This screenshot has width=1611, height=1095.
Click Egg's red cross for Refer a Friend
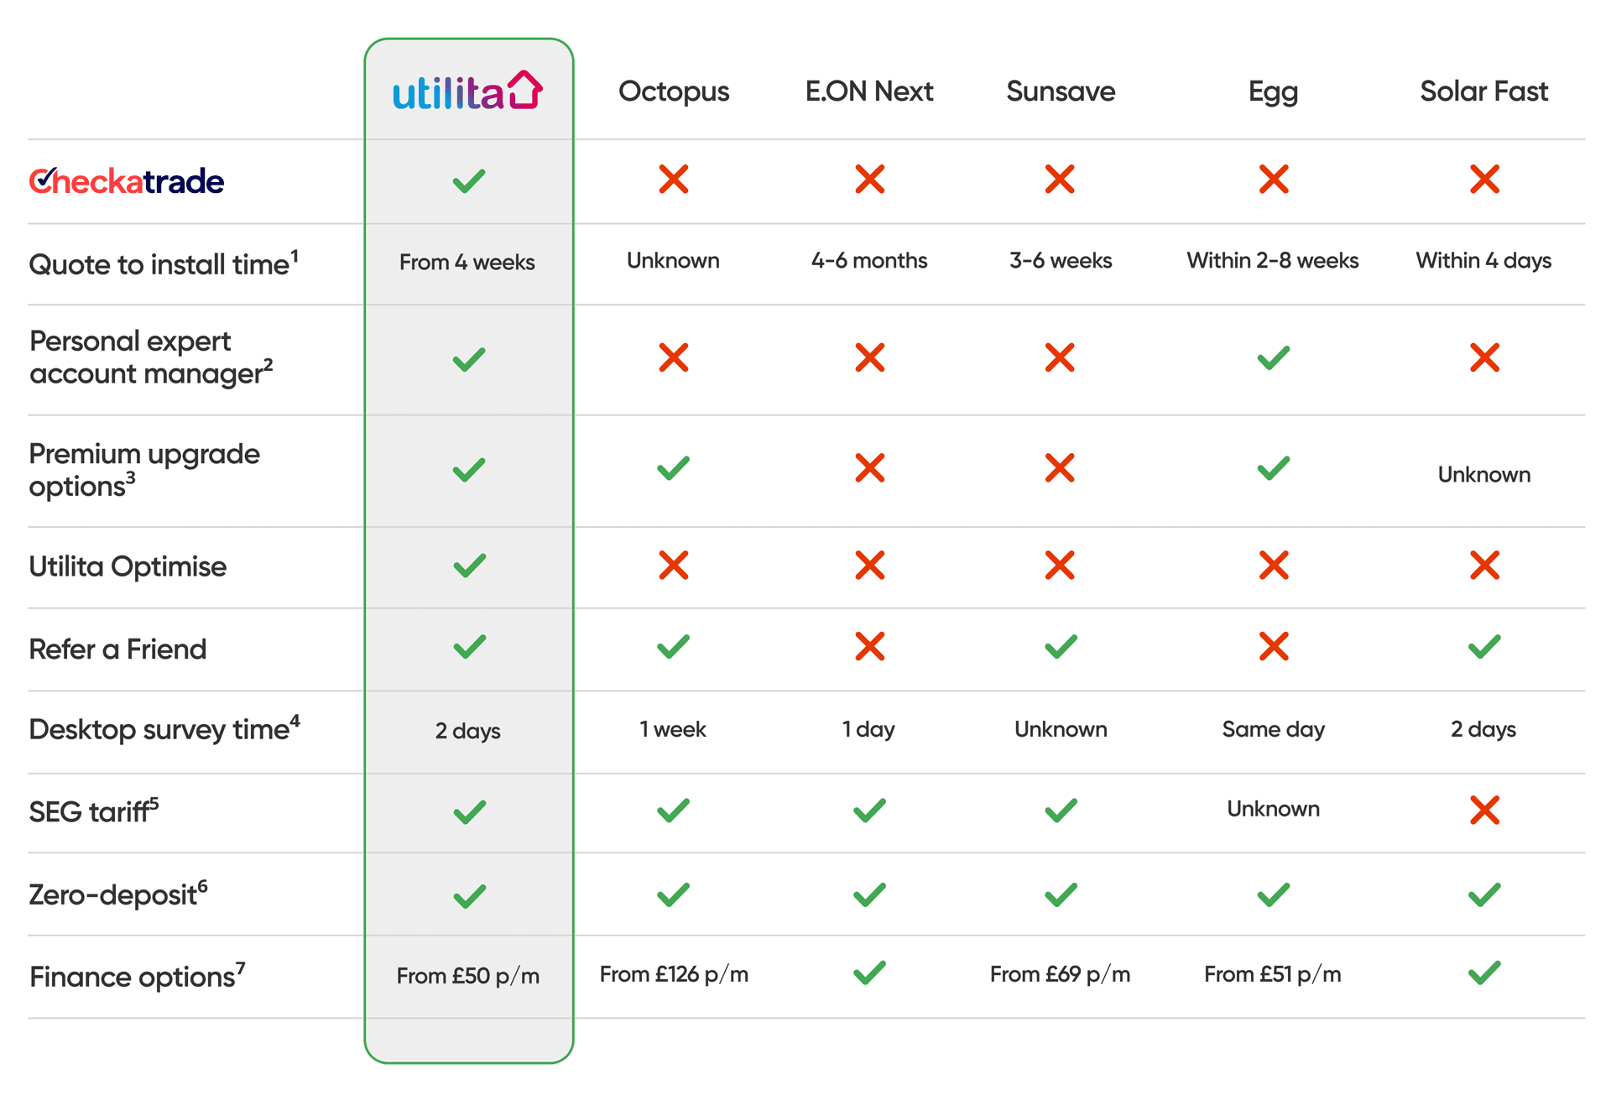coord(1274,647)
